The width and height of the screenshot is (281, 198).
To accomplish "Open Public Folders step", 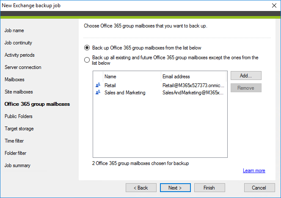I will [x=19, y=116].
